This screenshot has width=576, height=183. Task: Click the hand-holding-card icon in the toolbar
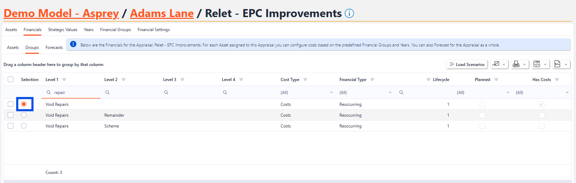[495, 64]
